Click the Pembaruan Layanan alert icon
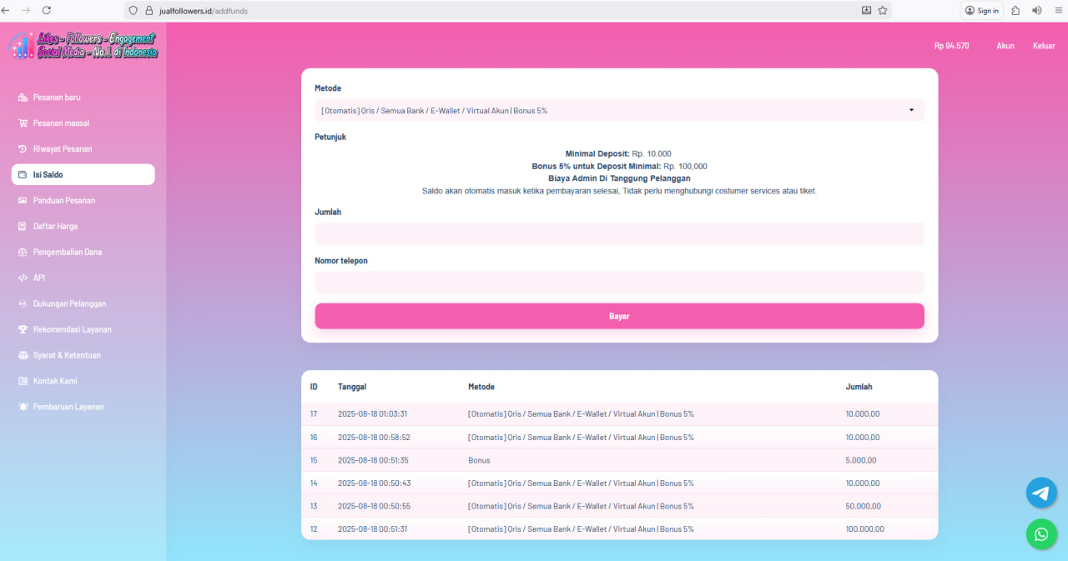 pyautogui.click(x=23, y=407)
